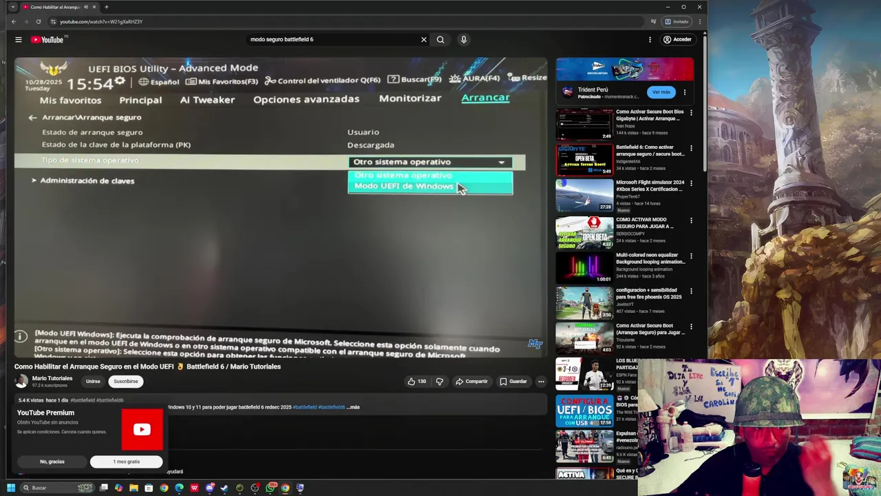
Task: Open Battlefield 6 arranque seguro video by Indigente666
Action: (x=584, y=159)
